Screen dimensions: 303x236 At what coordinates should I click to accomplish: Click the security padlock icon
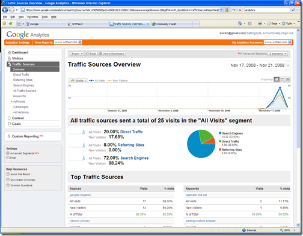pyautogui.click(x=227, y=10)
